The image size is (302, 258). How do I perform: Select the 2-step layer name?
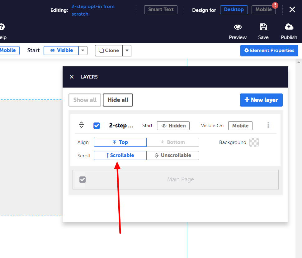(x=121, y=126)
